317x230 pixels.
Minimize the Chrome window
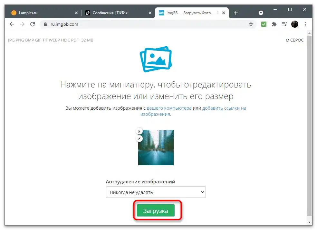click(275, 9)
